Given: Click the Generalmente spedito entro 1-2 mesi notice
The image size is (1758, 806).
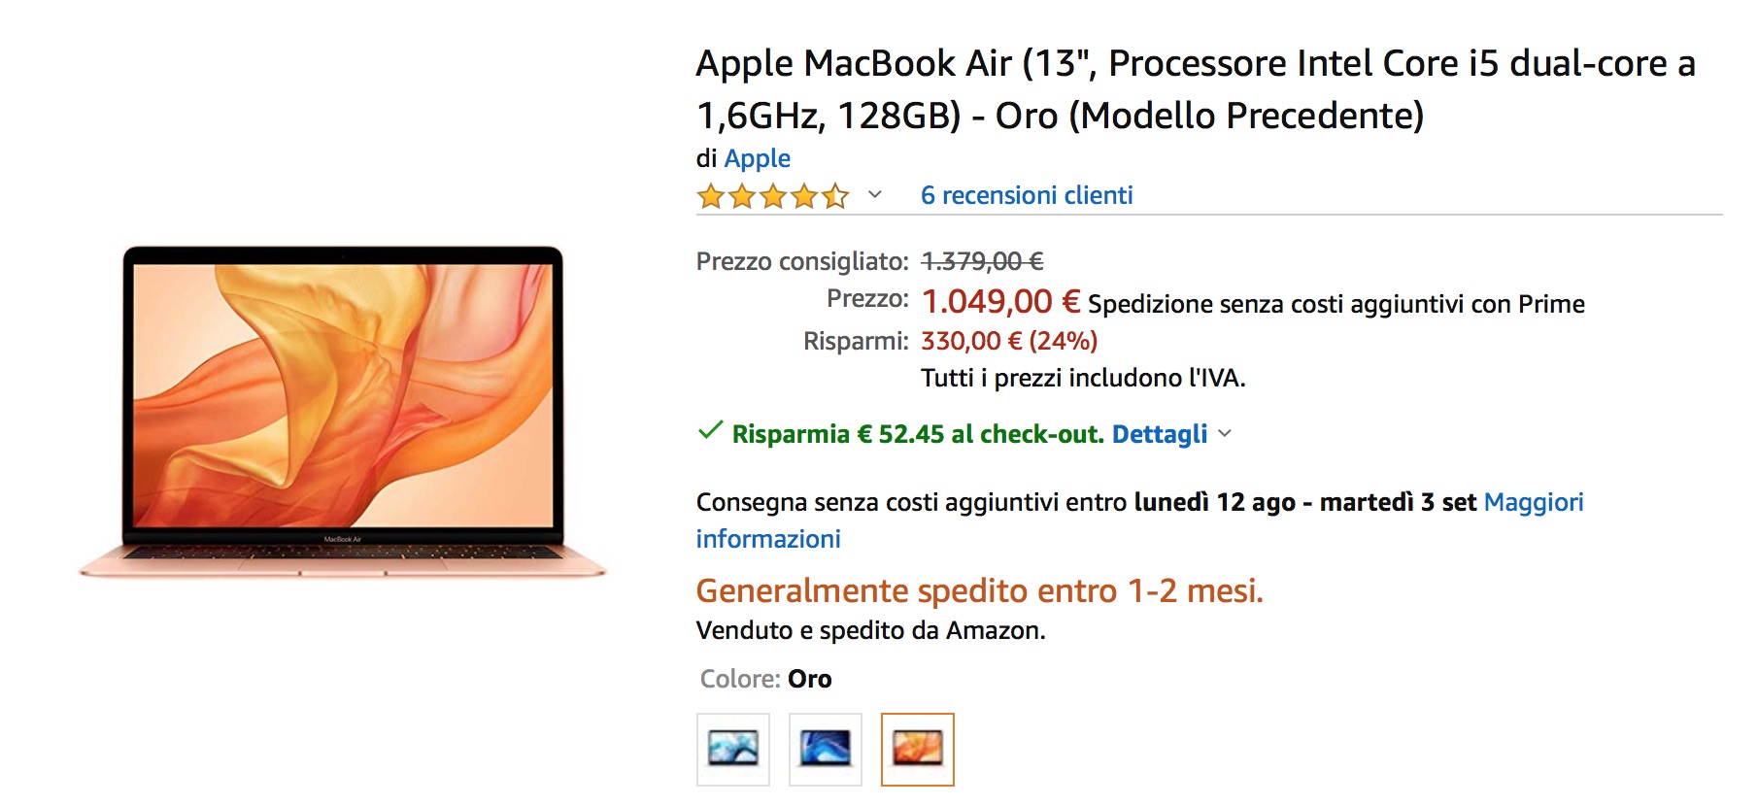Looking at the screenshot, I should pyautogui.click(x=979, y=590).
